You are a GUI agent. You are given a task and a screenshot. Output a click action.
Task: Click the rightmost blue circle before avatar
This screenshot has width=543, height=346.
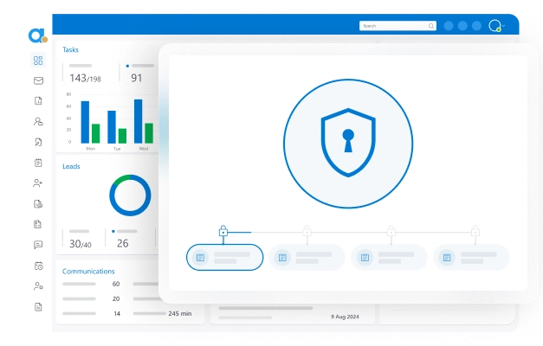(477, 26)
